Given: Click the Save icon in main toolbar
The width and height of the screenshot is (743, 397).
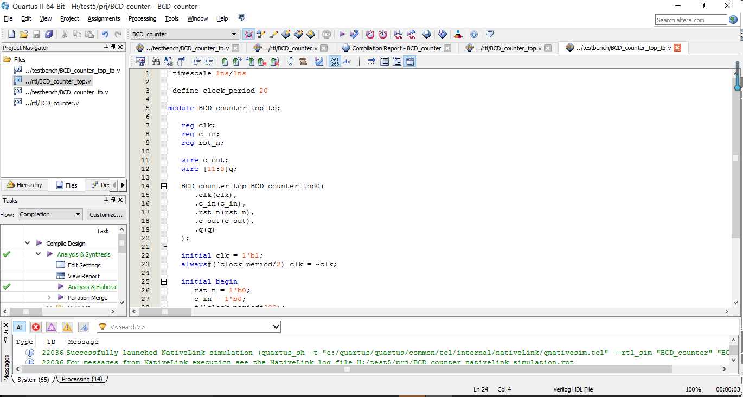Looking at the screenshot, I should coord(36,34).
